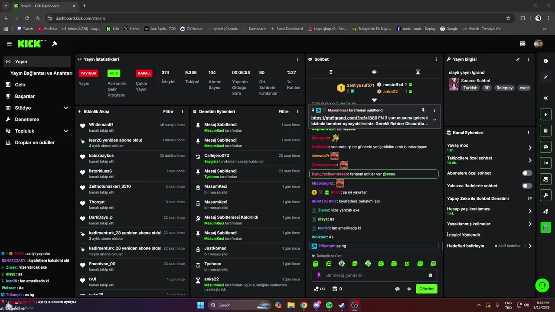The image size is (555, 312).
Task: Click the info icon in the right sidebar
Action: coord(545,61)
